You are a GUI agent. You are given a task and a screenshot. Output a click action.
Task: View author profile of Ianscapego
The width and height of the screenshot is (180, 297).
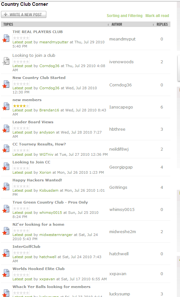tap(121, 107)
